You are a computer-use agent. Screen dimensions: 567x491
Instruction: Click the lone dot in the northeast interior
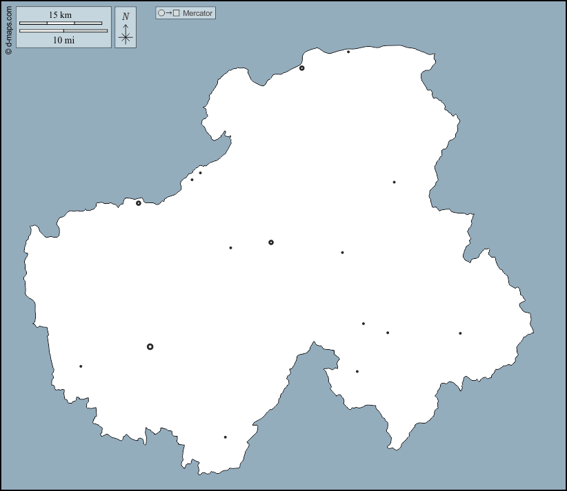pos(394,182)
